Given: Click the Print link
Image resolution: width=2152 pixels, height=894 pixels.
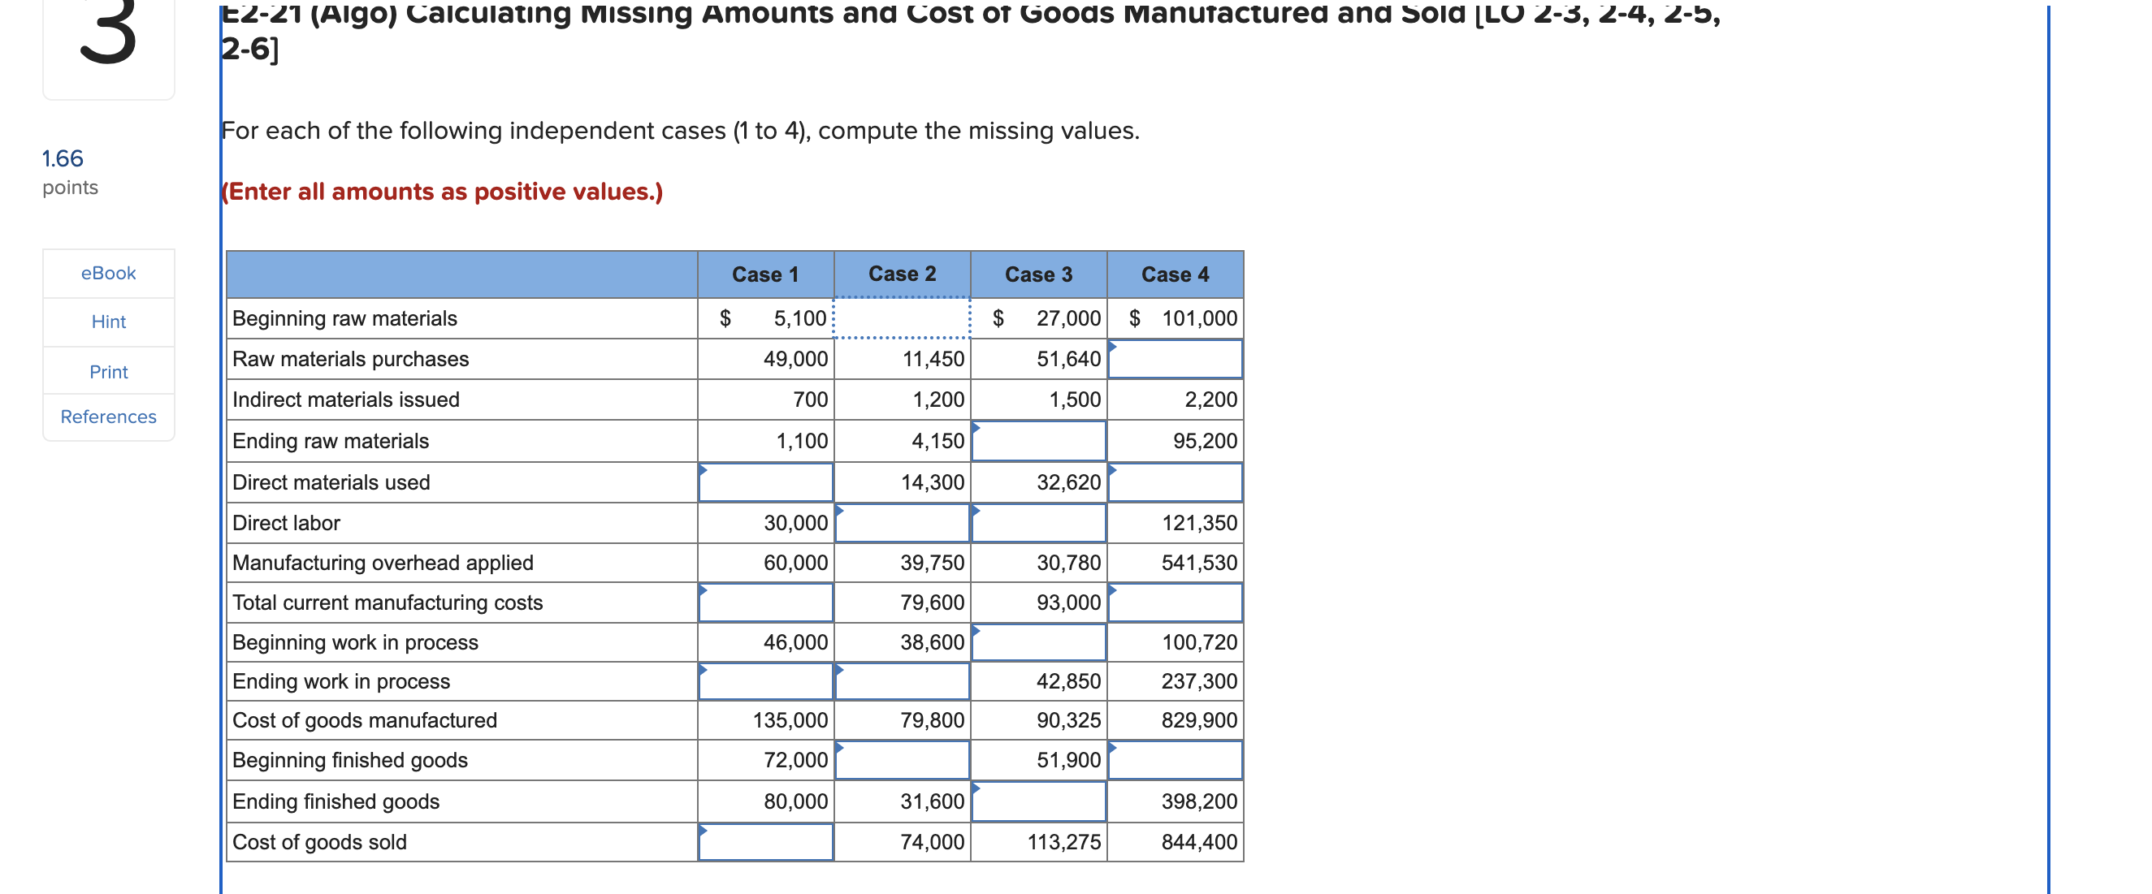Looking at the screenshot, I should [108, 371].
